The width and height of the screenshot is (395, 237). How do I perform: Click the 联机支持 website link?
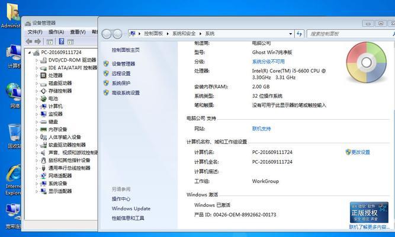tap(262, 129)
